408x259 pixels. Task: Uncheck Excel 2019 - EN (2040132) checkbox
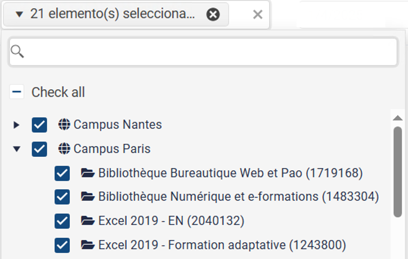tap(62, 221)
